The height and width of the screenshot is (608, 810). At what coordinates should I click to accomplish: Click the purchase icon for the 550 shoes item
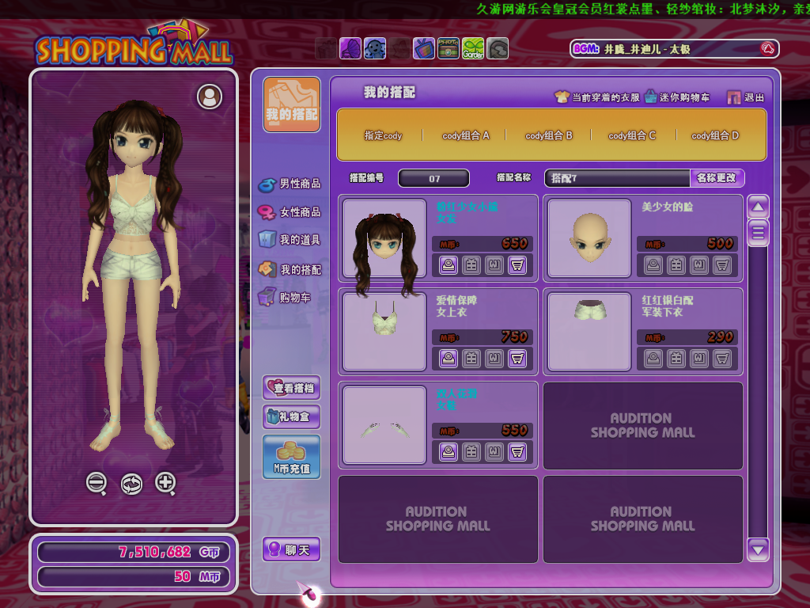coord(449,452)
